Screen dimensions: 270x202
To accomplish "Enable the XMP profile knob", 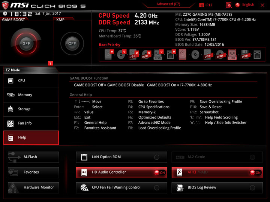I will [72, 43].
